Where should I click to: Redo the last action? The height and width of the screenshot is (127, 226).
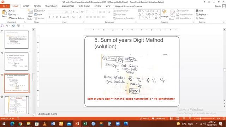point(13,26)
